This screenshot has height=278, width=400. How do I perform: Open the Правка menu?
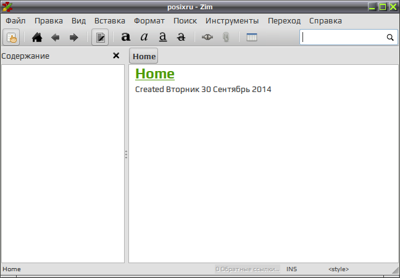[49, 21]
